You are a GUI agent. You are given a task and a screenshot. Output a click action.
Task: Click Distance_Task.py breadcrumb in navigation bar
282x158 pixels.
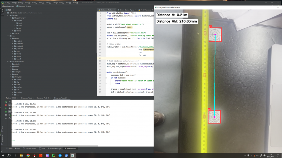coord(24,6)
